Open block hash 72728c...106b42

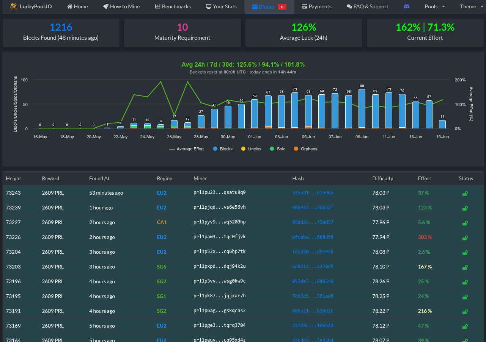click(x=313, y=326)
